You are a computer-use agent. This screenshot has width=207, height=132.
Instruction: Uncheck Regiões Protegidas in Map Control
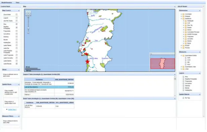coord(16,27)
